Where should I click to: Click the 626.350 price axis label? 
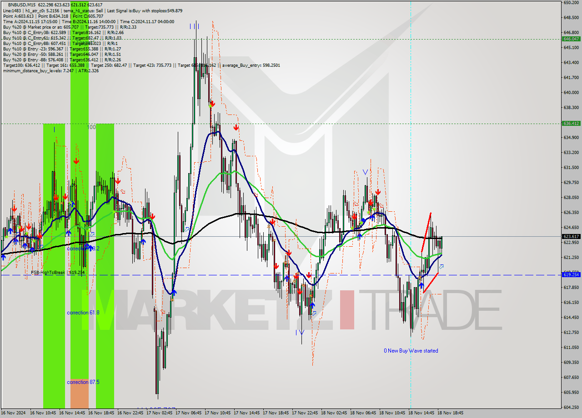pyautogui.click(x=571, y=213)
